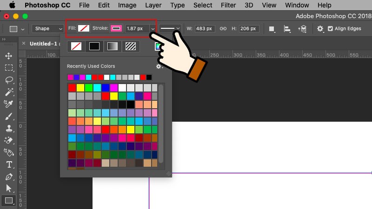Activate the Brush tool in toolbar

[8, 116]
